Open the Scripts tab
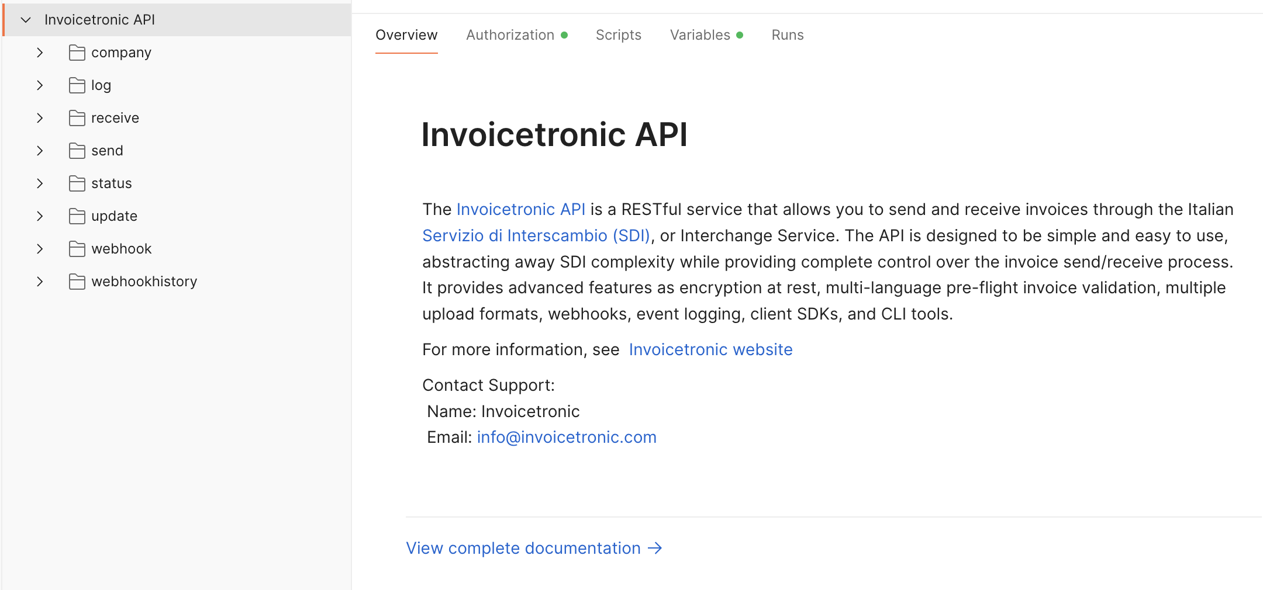Screen dimensions: 1263x590 pyautogui.click(x=618, y=35)
